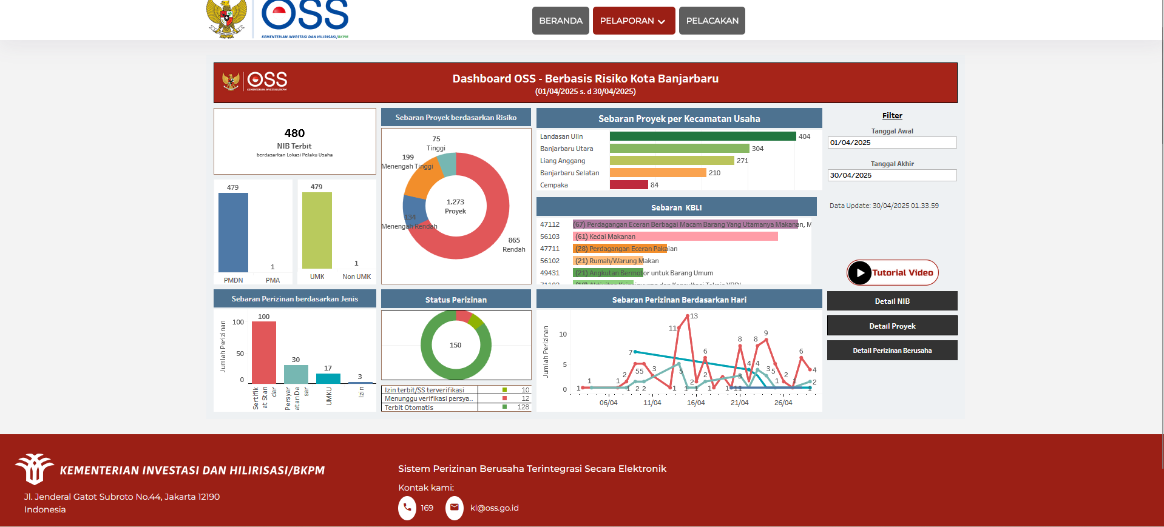Edit the Tanggal Akhir date field
Viewport: 1164px width, 527px height.
pyautogui.click(x=892, y=175)
